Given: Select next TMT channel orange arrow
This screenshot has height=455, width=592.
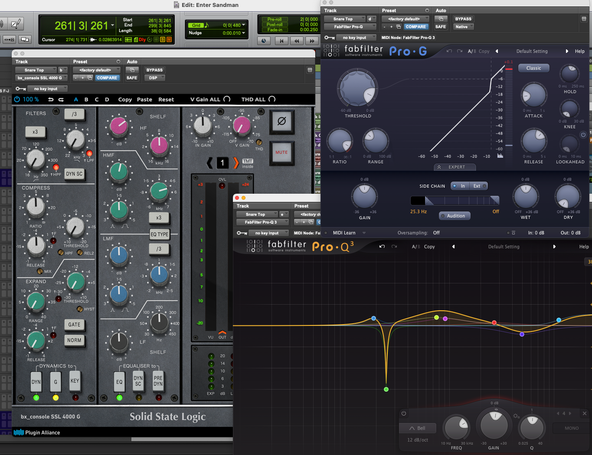Looking at the screenshot, I should pyautogui.click(x=235, y=163).
